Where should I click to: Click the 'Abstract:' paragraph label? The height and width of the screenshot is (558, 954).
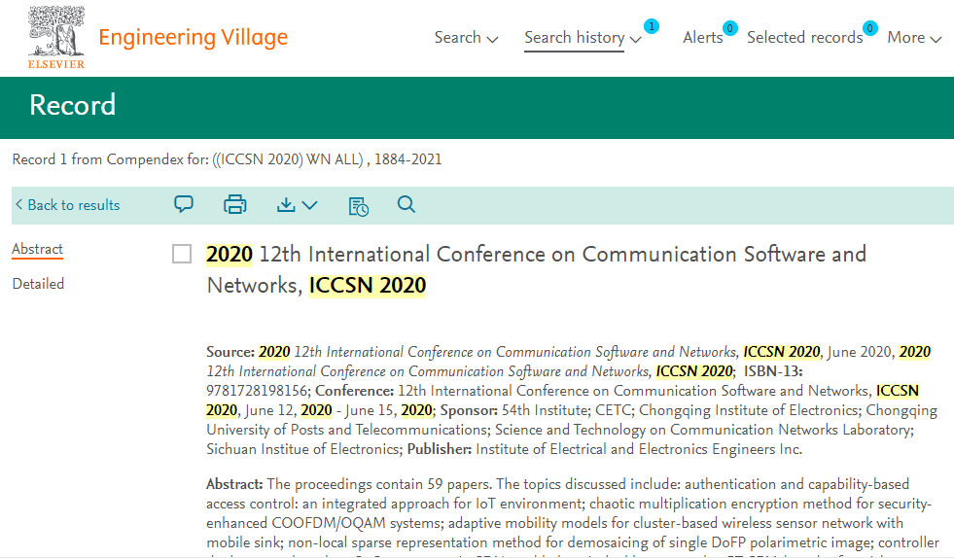tap(234, 484)
